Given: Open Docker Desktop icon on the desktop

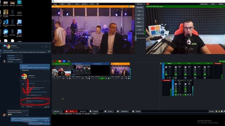Looking at the screenshot, I should coord(6,33).
